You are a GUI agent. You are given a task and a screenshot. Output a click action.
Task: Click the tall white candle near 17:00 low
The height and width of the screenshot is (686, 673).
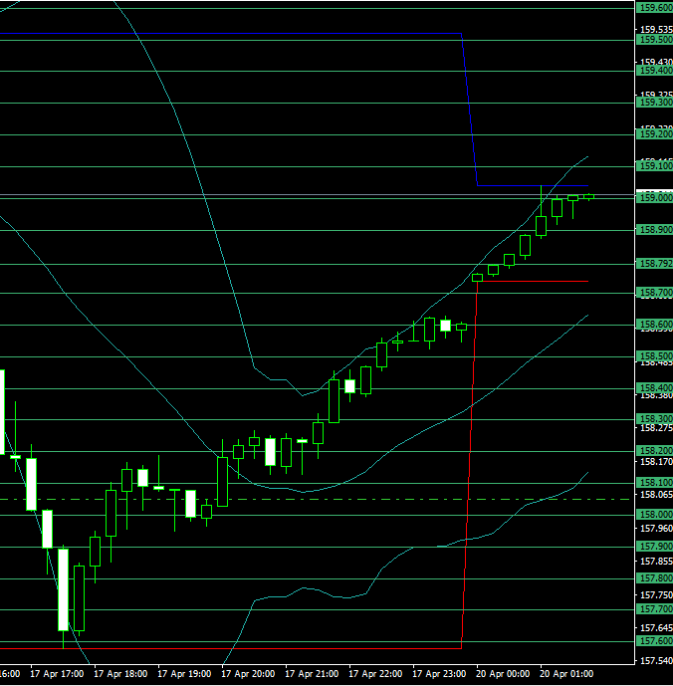point(63,589)
